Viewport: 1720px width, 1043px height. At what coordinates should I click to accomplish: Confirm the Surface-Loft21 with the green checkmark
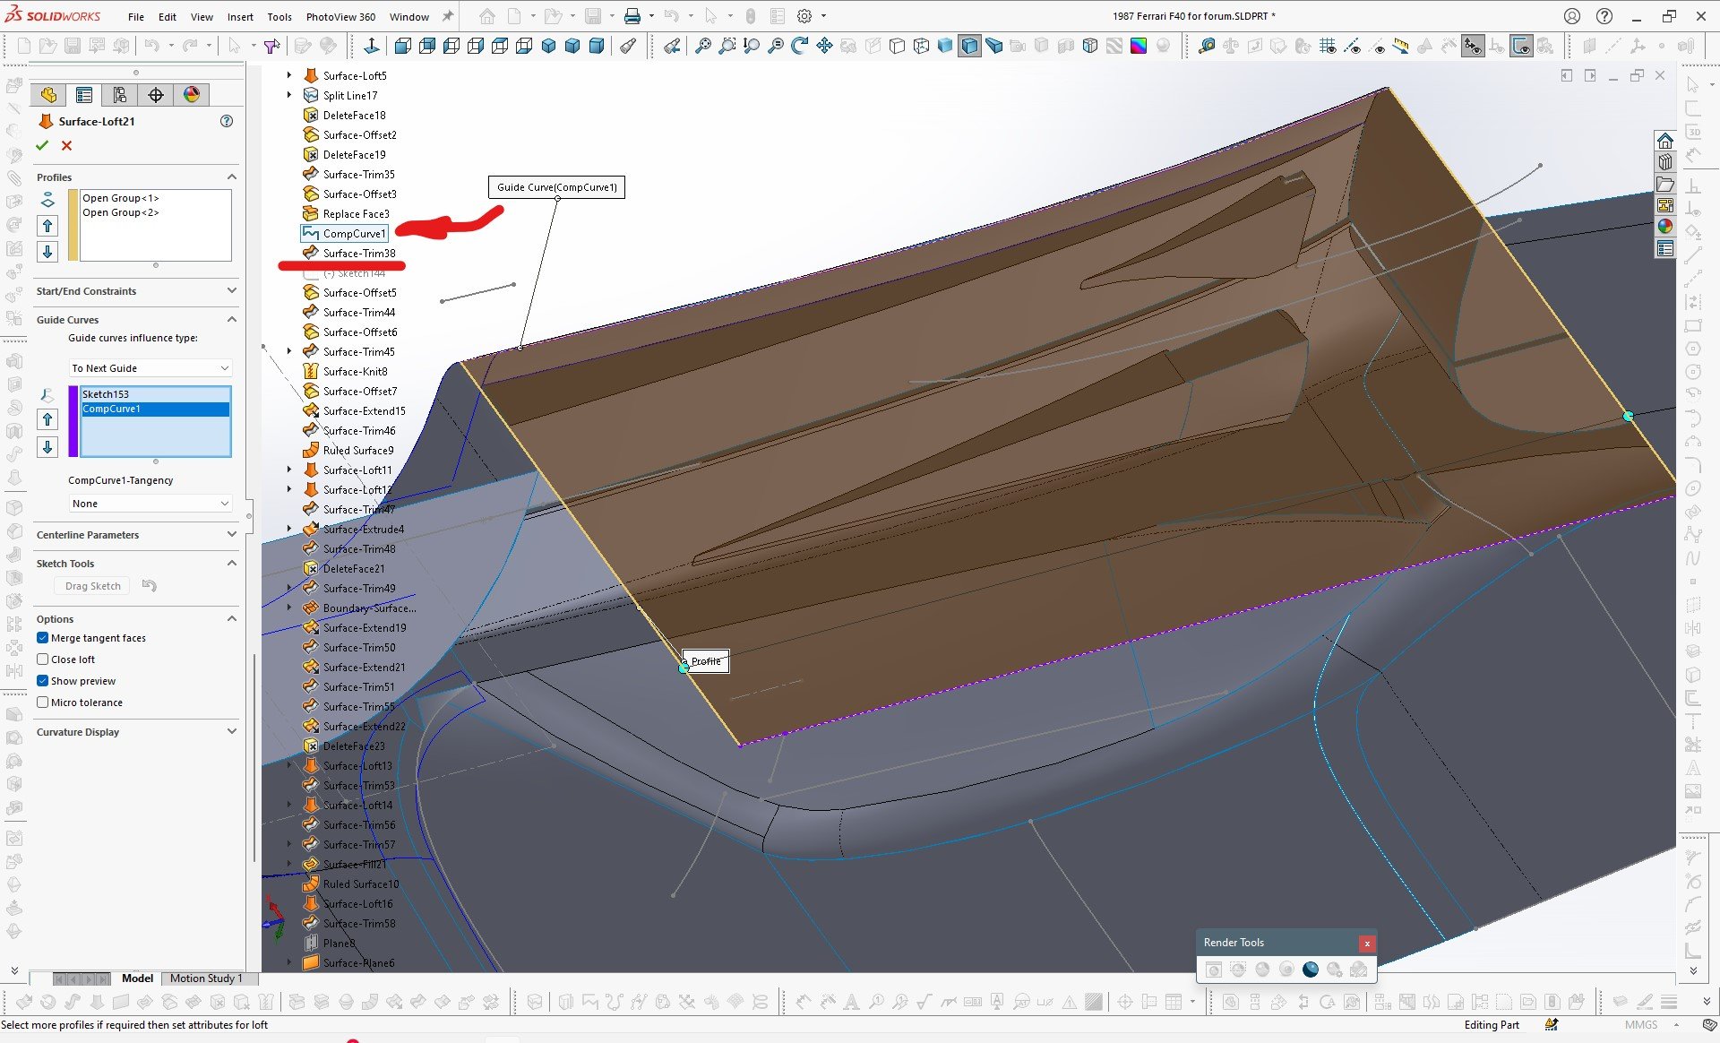(42, 145)
